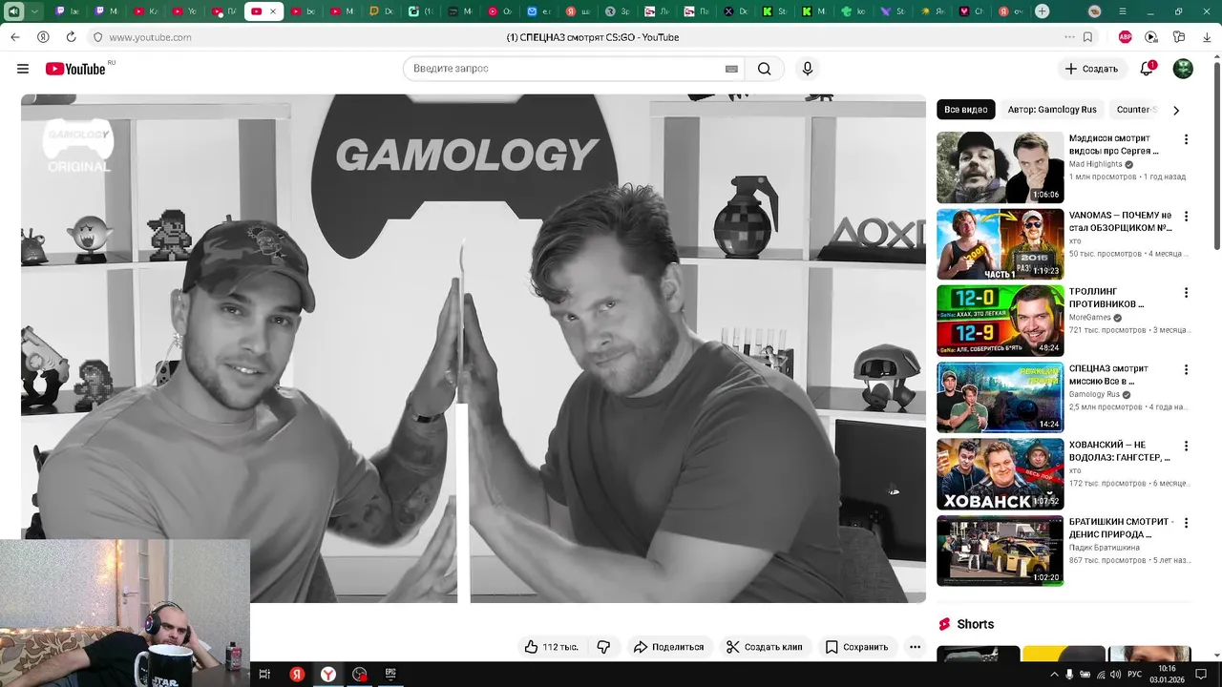This screenshot has width=1222, height=687.
Task: Open the system volume tray icon
Action: pos(1116,675)
